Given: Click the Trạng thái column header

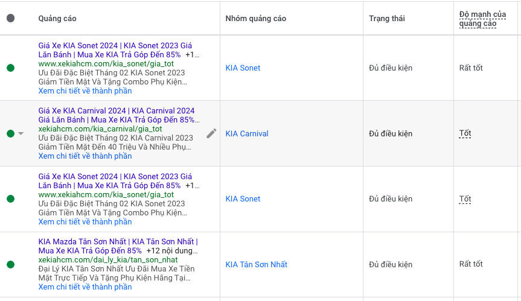Looking at the screenshot, I should tap(388, 18).
